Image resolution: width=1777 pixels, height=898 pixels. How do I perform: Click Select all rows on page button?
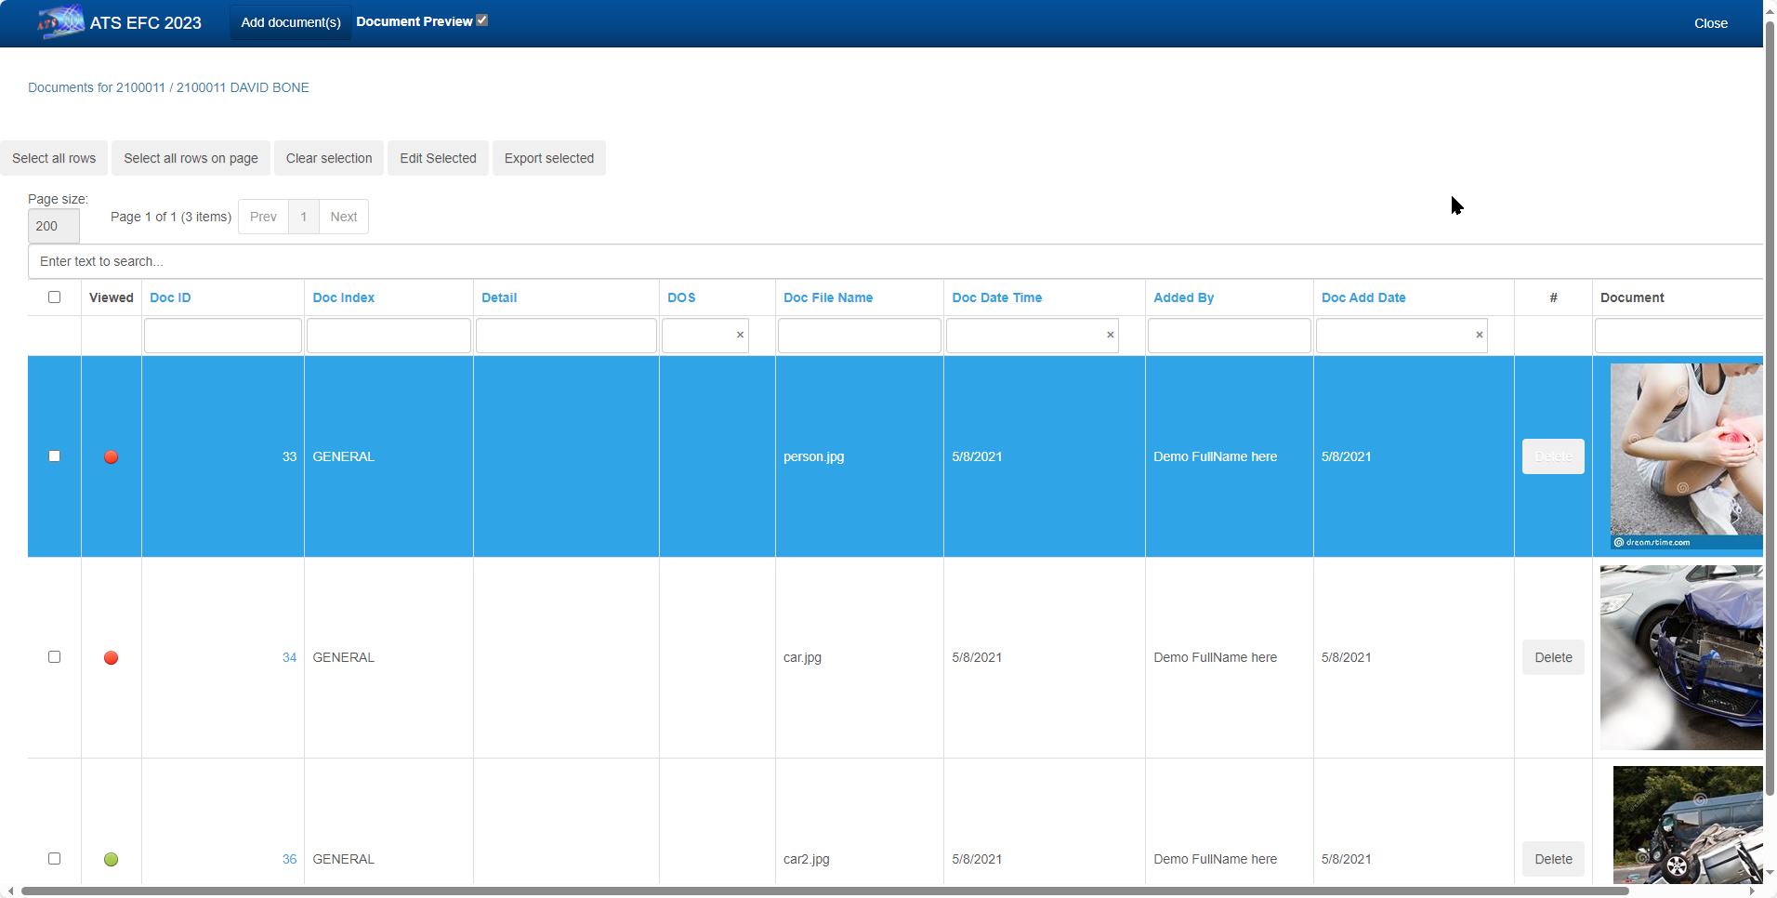pyautogui.click(x=191, y=158)
